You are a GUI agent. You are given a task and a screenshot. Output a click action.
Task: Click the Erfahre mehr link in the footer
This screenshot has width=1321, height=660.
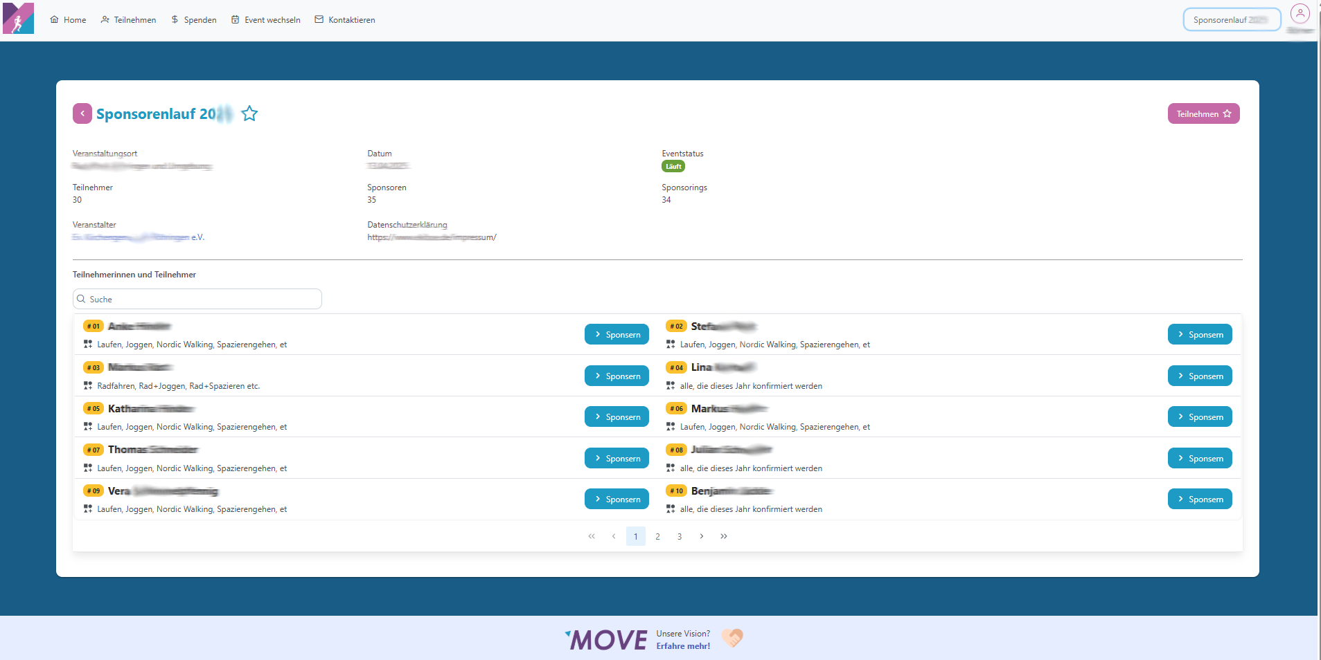[x=683, y=645]
